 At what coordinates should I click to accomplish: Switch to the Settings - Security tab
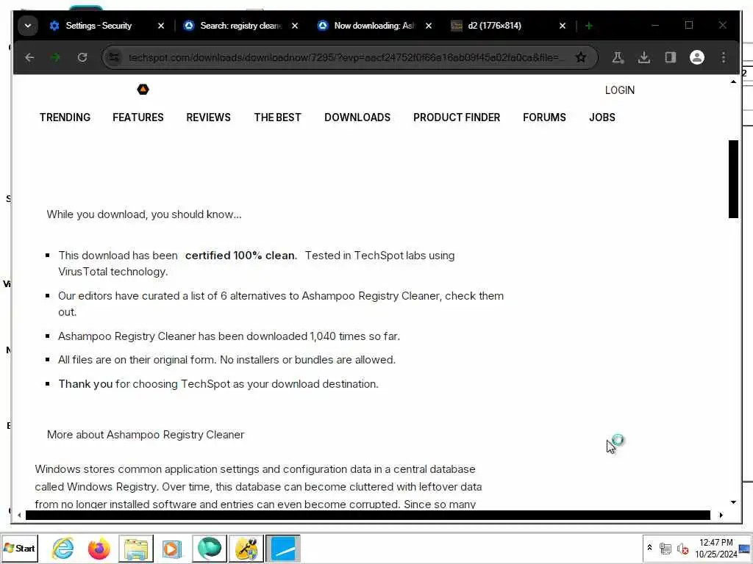(x=99, y=26)
